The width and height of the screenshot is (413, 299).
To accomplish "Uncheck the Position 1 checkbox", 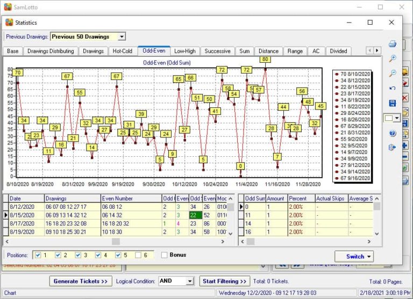I will tap(37, 255).
